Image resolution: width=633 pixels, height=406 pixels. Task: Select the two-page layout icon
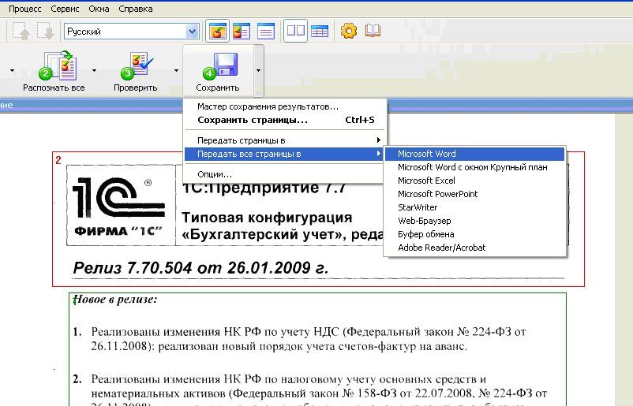pyautogui.click(x=296, y=32)
